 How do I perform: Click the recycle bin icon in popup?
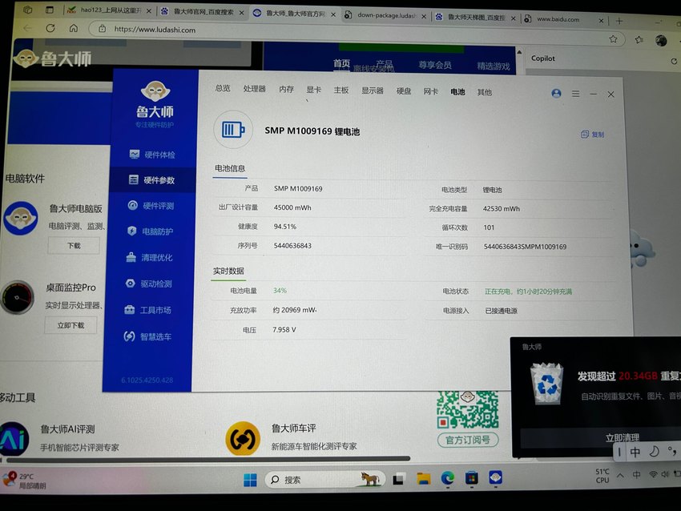click(x=546, y=384)
